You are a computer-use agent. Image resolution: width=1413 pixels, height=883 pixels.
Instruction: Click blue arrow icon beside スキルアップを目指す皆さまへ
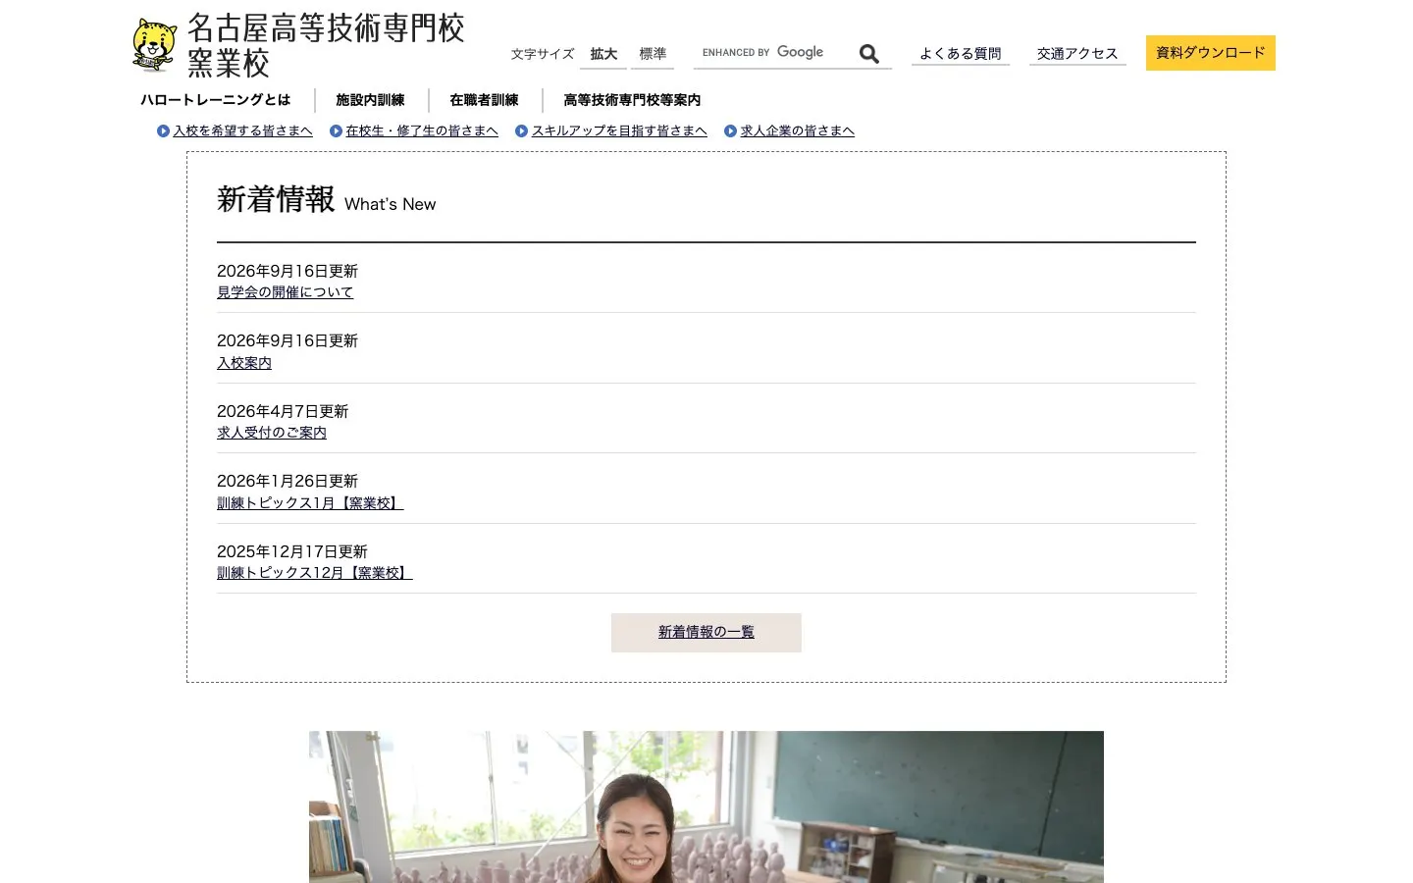tap(521, 131)
